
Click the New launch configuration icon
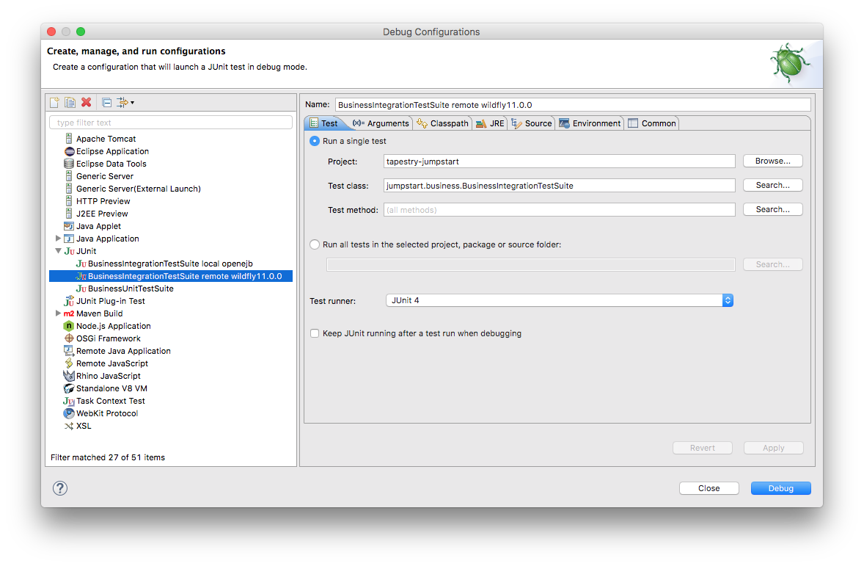pos(54,102)
